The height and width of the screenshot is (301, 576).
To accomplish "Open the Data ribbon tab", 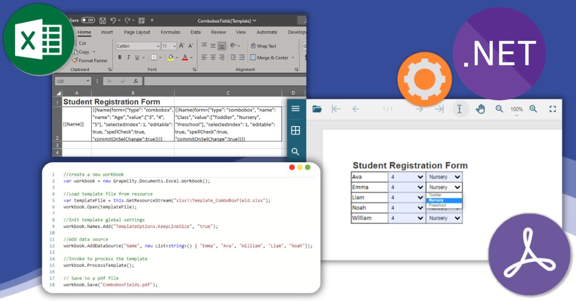I will [x=195, y=32].
